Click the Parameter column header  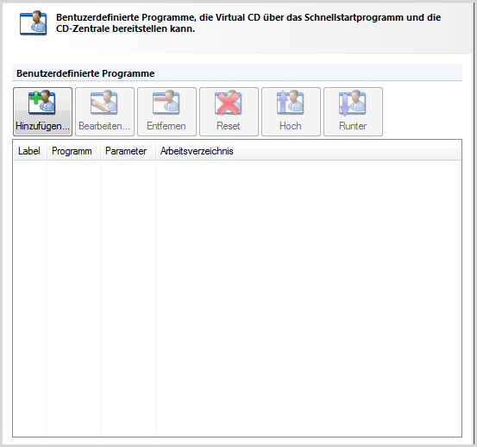coord(128,151)
